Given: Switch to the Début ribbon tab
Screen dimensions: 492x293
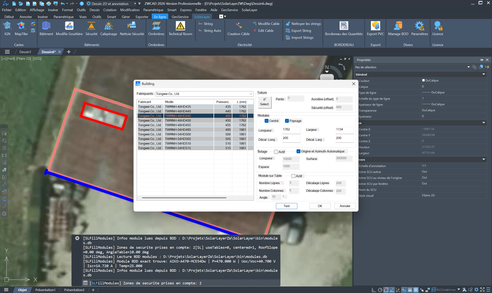Looking at the screenshot, I should (x=9, y=16).
